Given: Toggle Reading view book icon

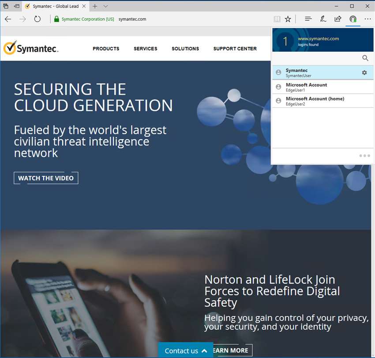Looking at the screenshot, I should click(277, 19).
